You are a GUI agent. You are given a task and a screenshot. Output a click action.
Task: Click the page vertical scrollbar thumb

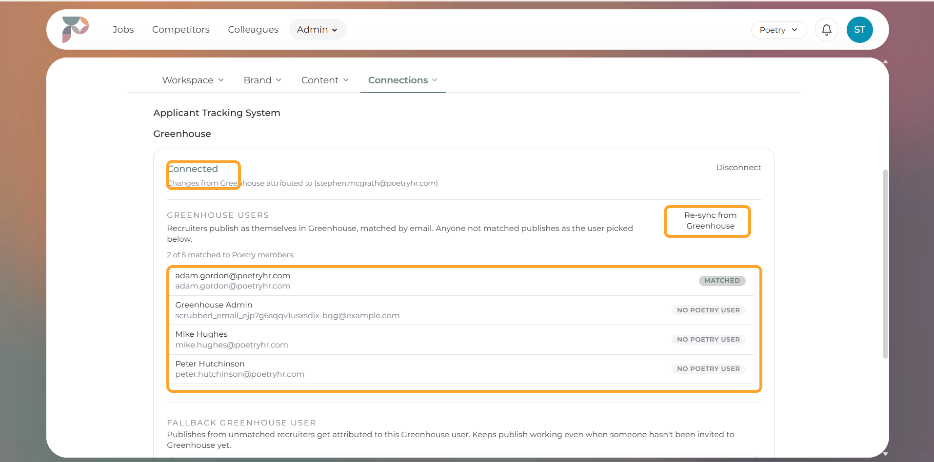(x=885, y=264)
